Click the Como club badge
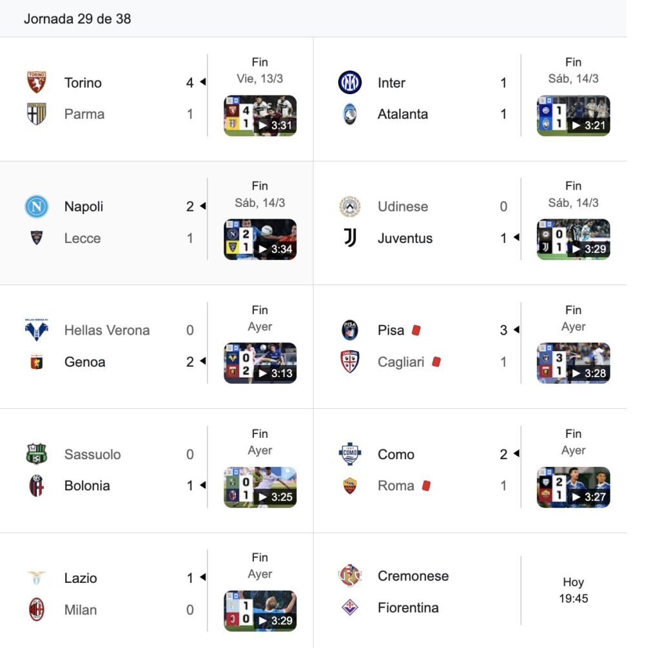 tap(350, 454)
